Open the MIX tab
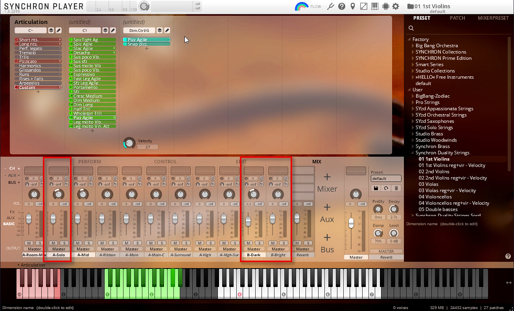This screenshot has width=514, height=311. [317, 161]
